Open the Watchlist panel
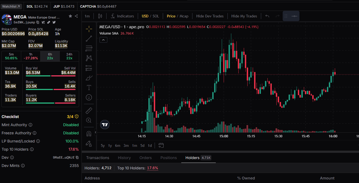The width and height of the screenshot is (359, 183). pyautogui.click(x=11, y=6)
